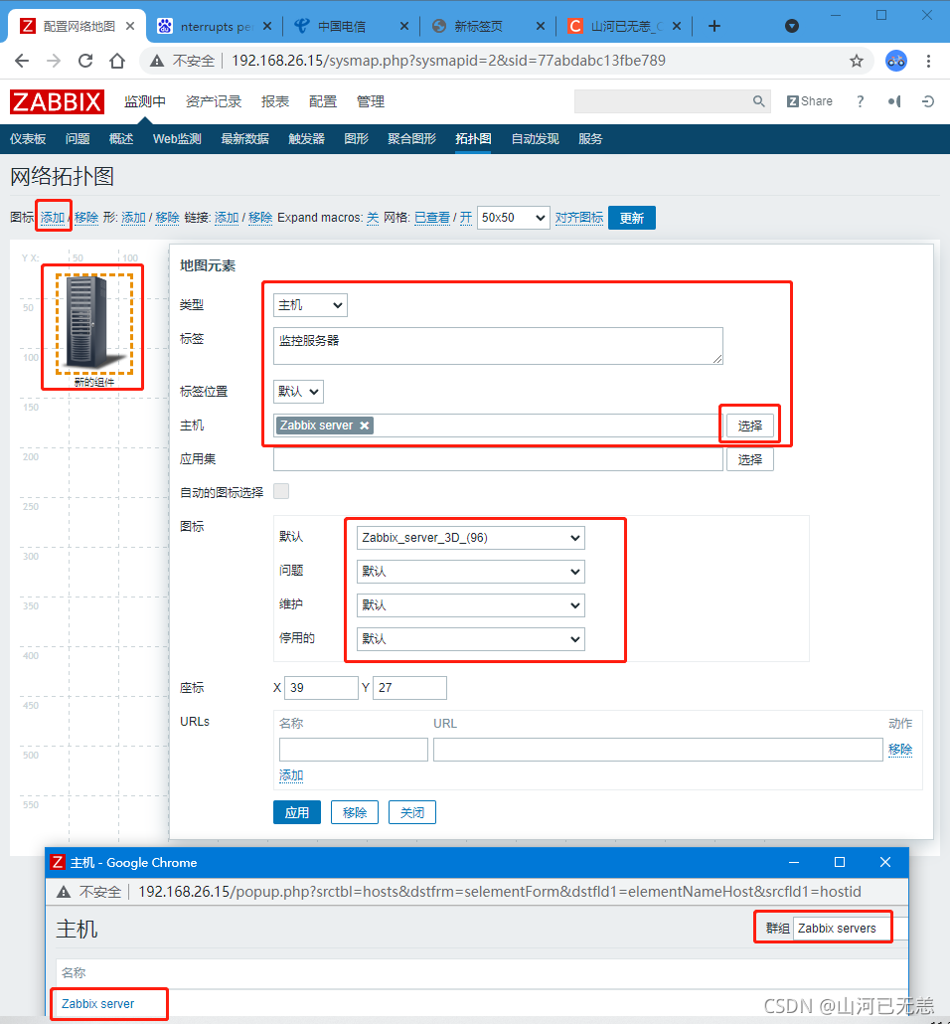Screen dimensions: 950x1024
Task: Click 选择 button for 应用集 field
Action: [x=750, y=459]
